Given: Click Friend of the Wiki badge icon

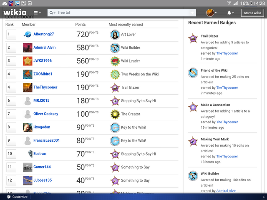Looking at the screenshot, I should coord(193,73).
